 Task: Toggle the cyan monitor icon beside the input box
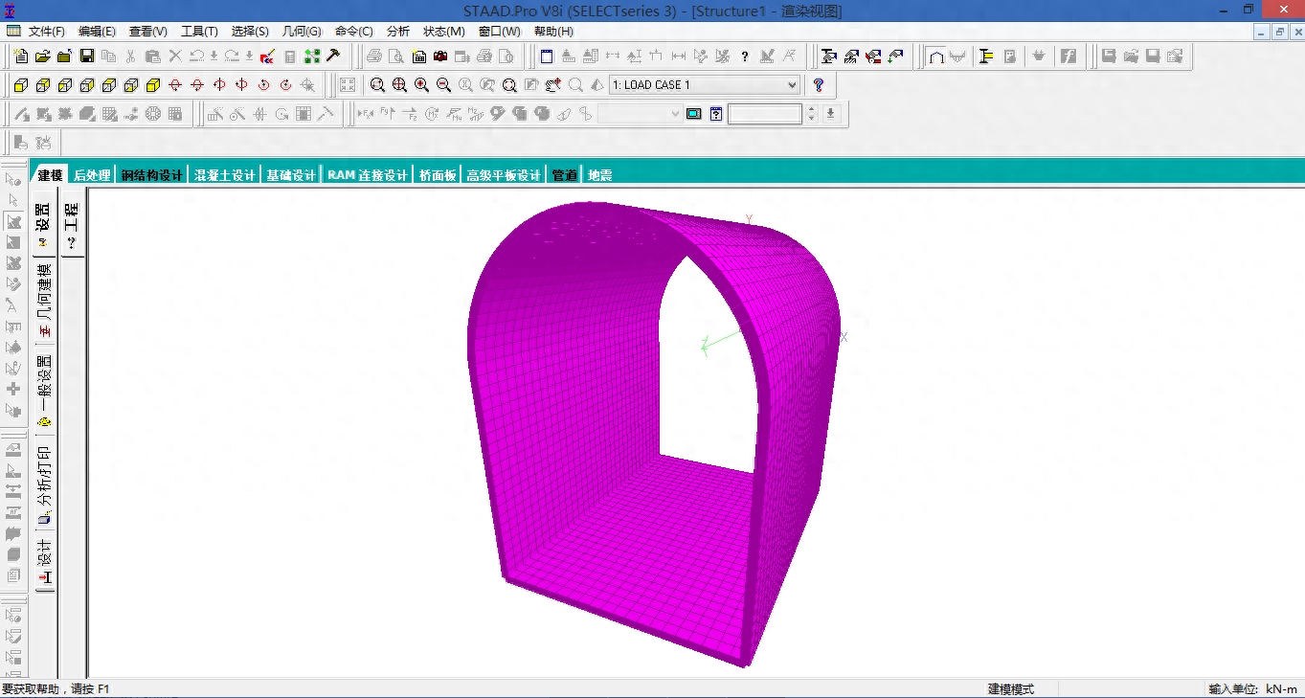click(693, 114)
